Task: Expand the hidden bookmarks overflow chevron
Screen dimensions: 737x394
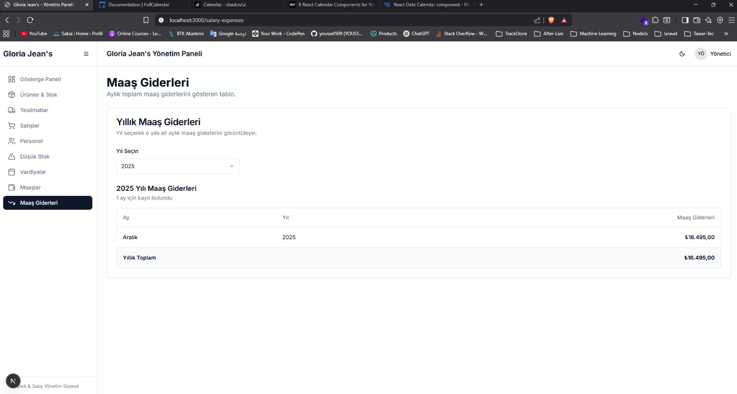Action: tap(726, 34)
